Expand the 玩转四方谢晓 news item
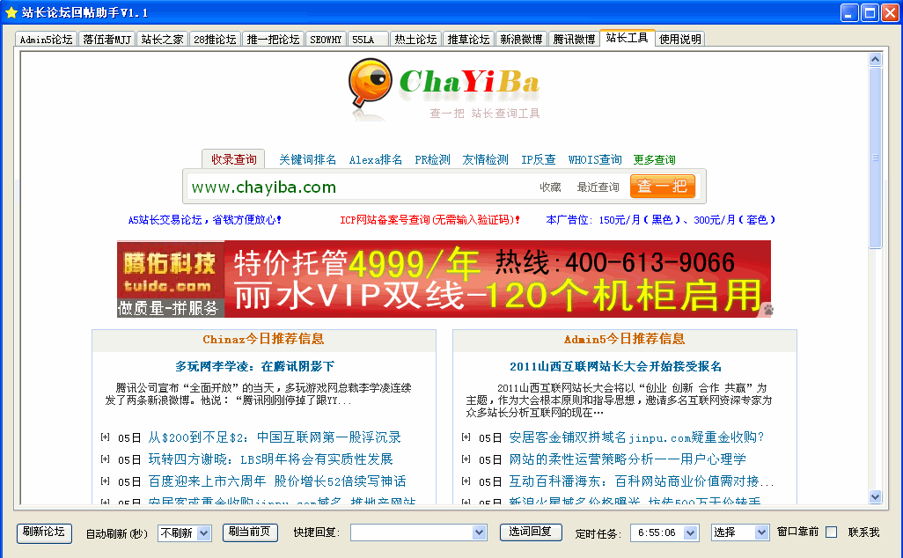 105,459
